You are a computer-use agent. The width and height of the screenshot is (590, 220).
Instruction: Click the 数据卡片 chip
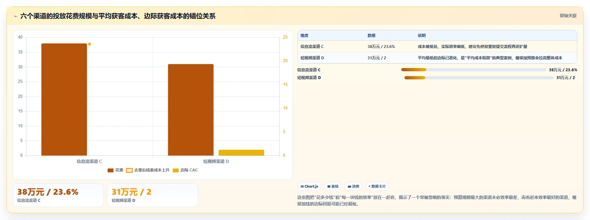tap(377, 186)
